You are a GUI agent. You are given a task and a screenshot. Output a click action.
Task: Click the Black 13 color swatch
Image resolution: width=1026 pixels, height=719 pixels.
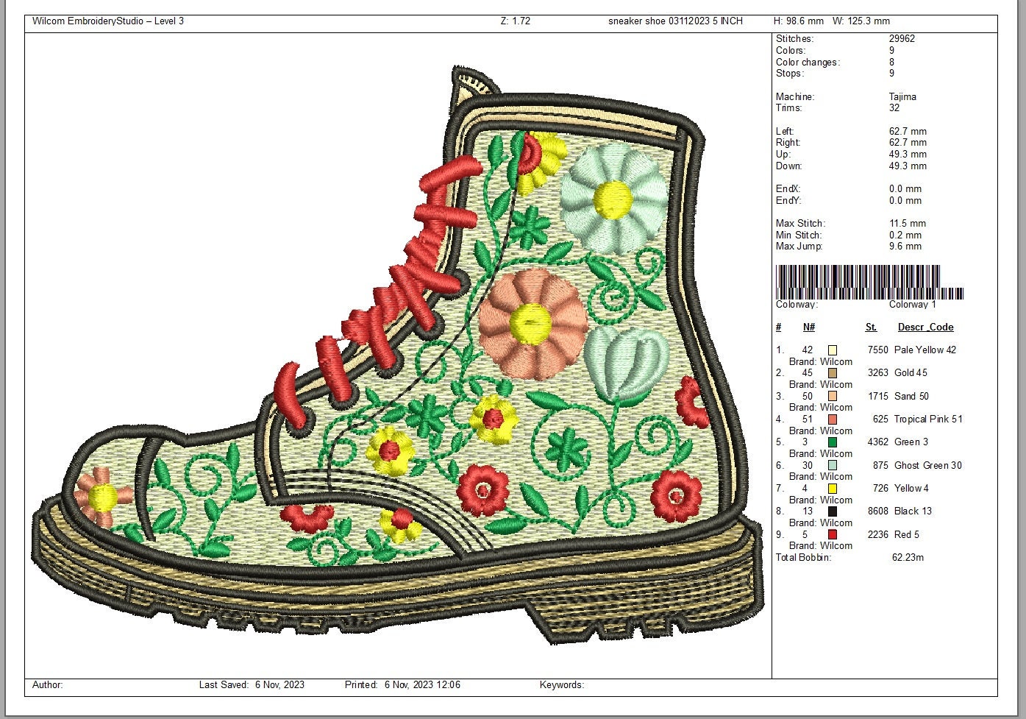833,511
